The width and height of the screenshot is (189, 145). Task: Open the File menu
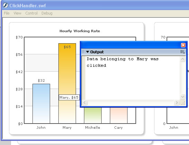click(x=7, y=13)
